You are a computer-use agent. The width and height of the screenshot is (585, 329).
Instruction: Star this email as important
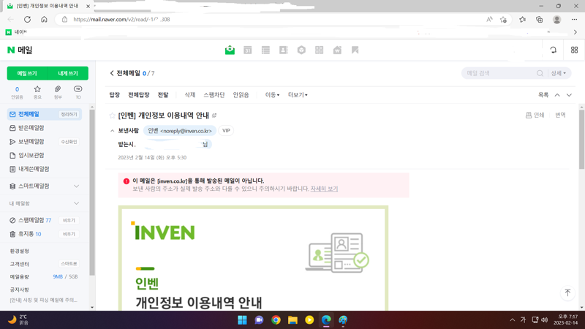point(112,116)
